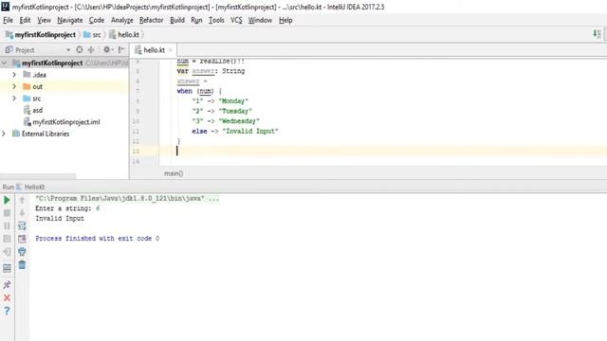The width and height of the screenshot is (607, 341).
Task: Expand the .idea folder
Action: pos(14,74)
